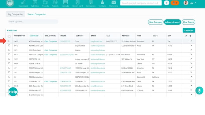Screen dimensions: 205x115
Task: Click phone number (817) 277-8441
Action: point(65,68)
